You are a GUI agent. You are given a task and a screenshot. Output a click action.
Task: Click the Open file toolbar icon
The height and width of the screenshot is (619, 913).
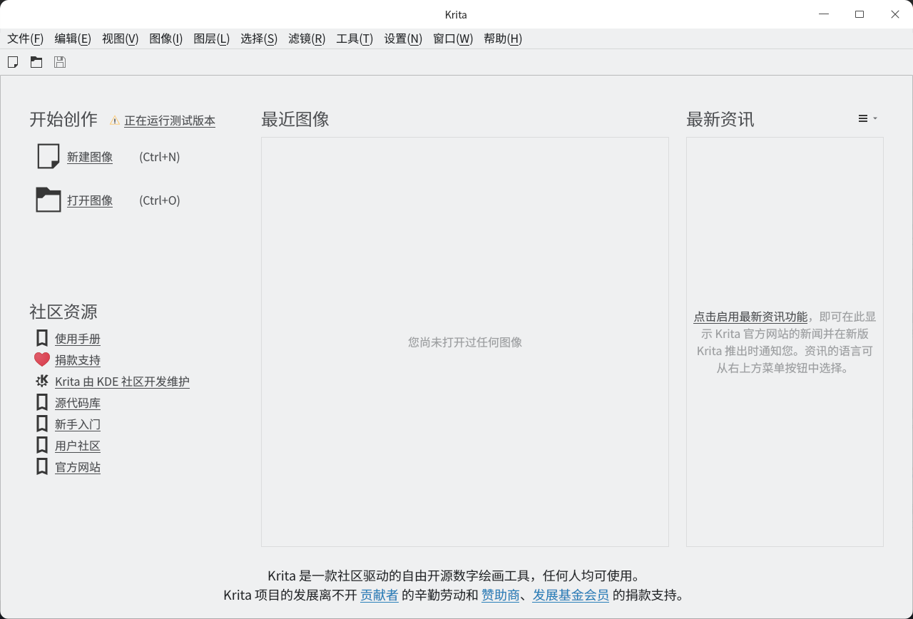tap(36, 62)
